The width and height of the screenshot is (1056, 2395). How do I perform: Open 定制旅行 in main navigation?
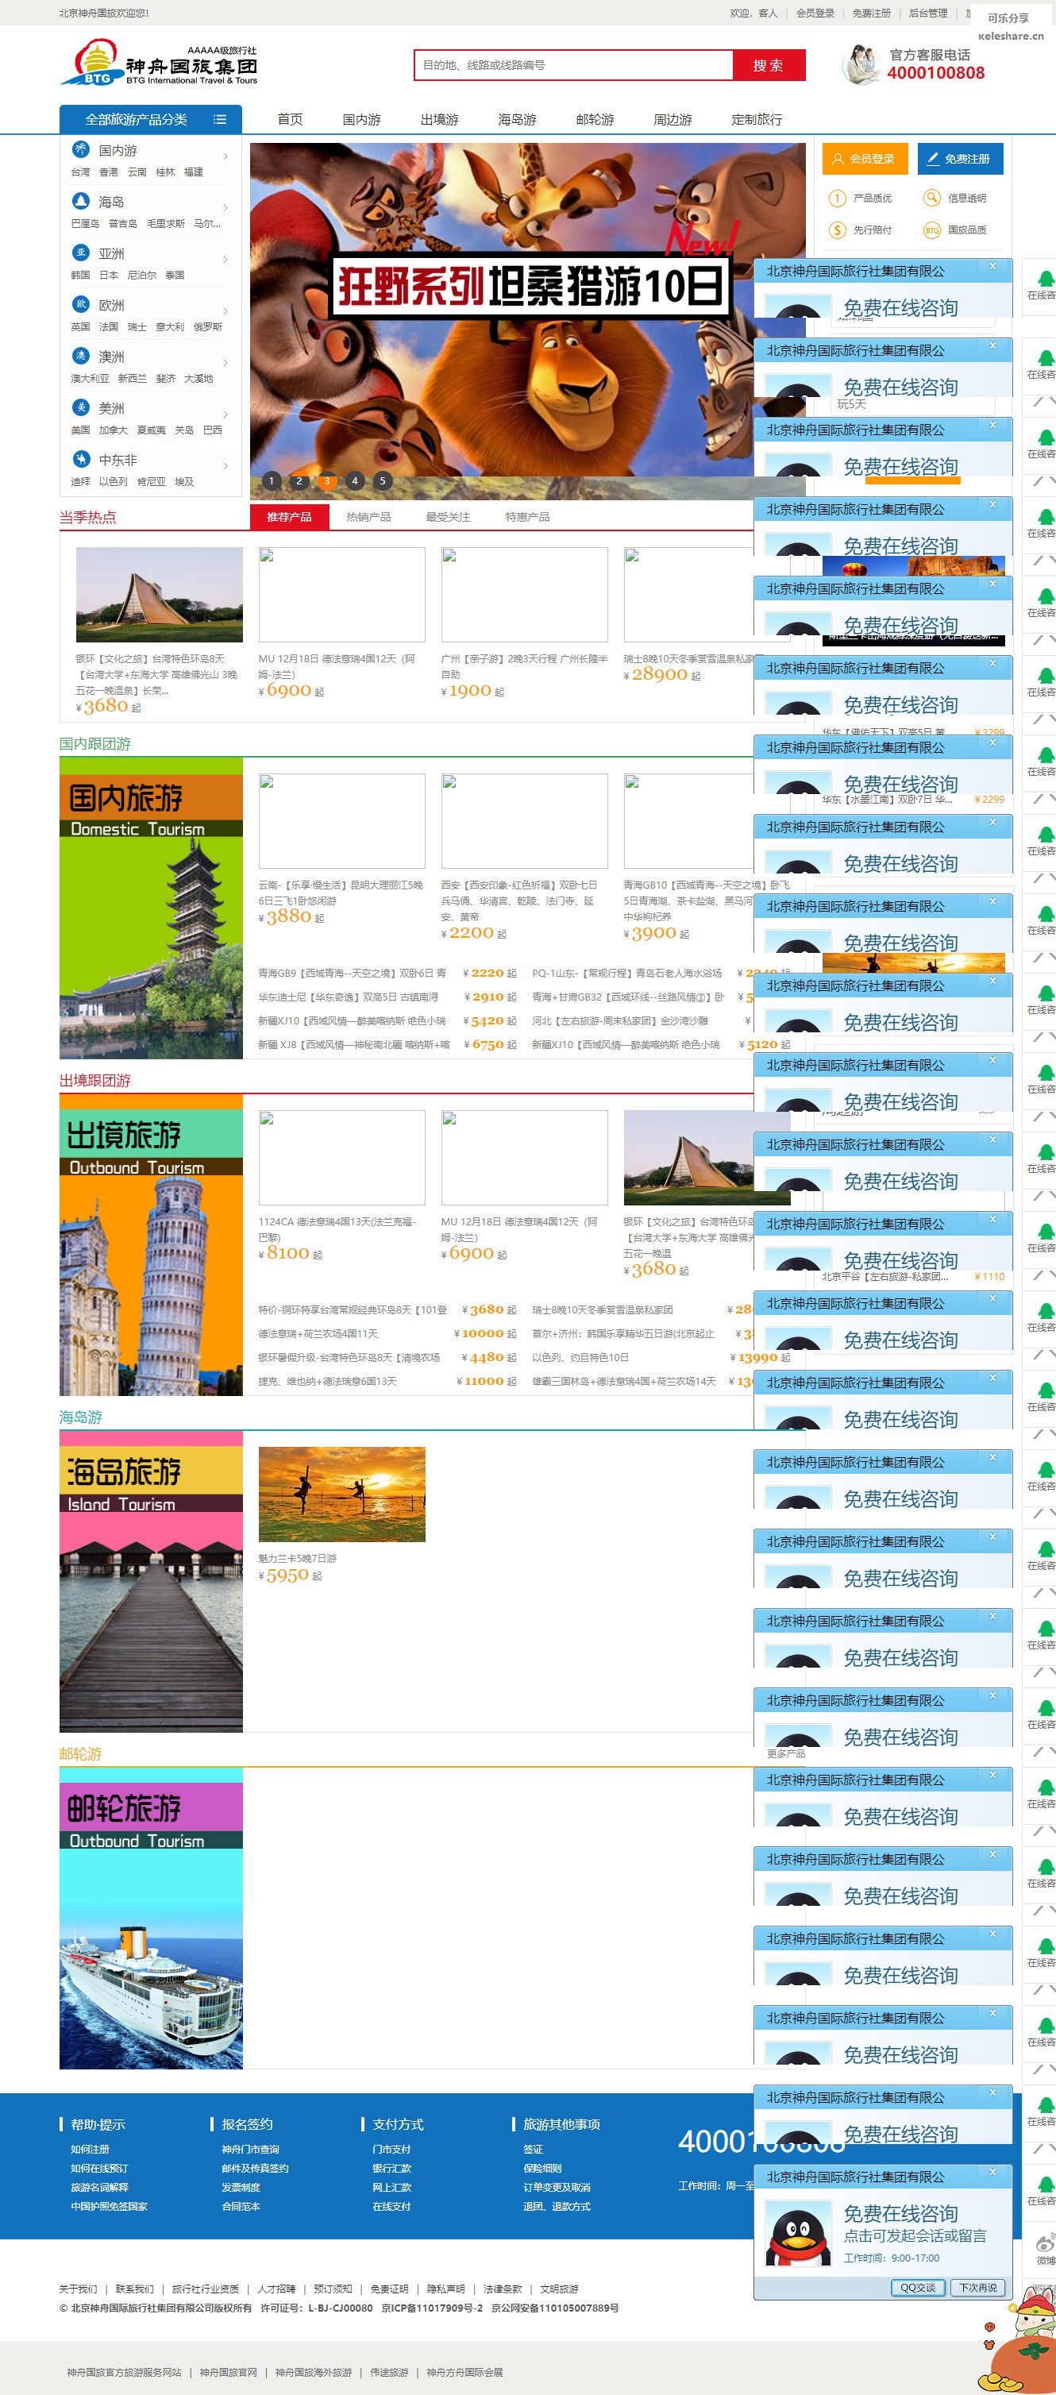757,119
